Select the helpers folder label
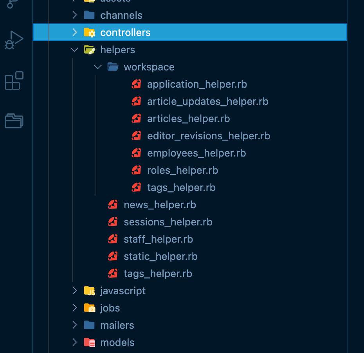This screenshot has height=353, width=364. tap(118, 50)
